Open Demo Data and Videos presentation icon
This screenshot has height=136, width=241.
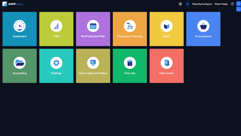(x=93, y=63)
